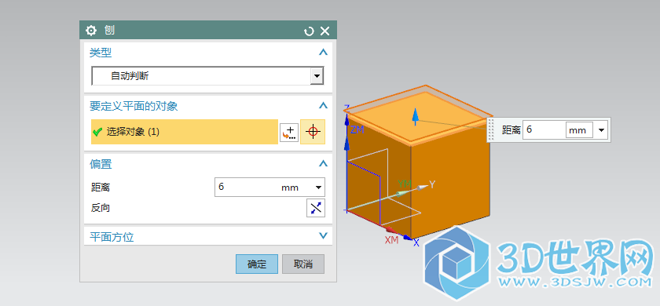Click the blue offset arrow handle on the cube

[416, 116]
